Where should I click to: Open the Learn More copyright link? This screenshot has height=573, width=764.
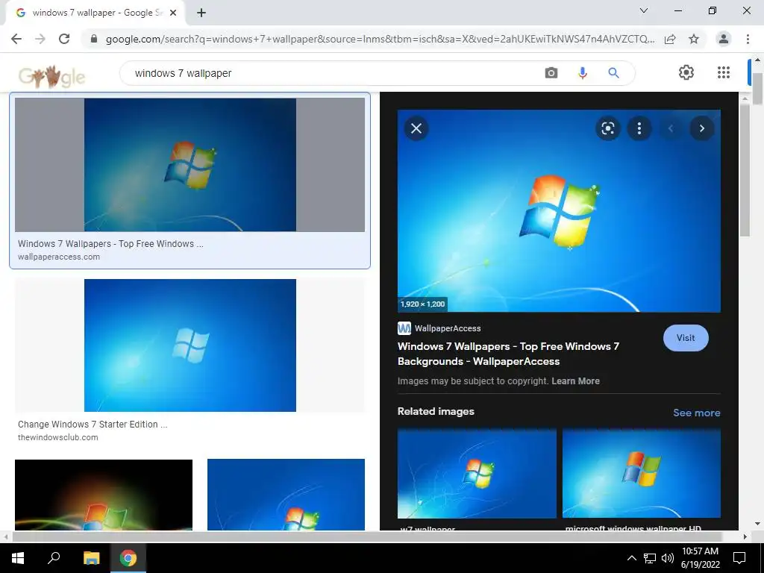[x=575, y=381]
